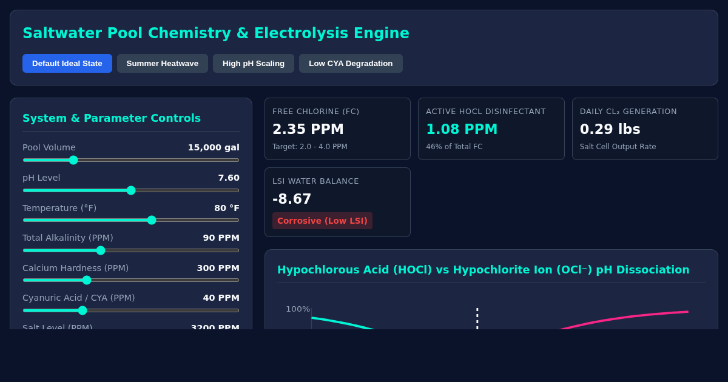Image resolution: width=728 pixels, height=382 pixels.
Task: Click the 300 PPM calcium hardness value
Action: (218, 268)
